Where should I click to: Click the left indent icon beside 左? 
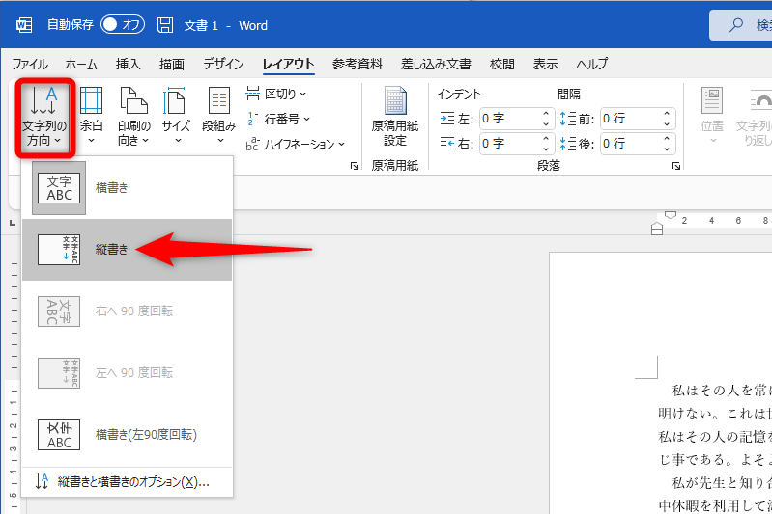point(447,119)
